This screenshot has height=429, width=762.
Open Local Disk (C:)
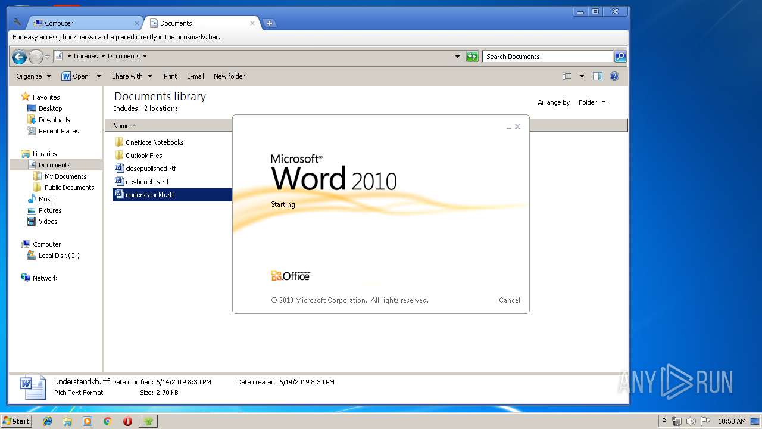pos(58,256)
